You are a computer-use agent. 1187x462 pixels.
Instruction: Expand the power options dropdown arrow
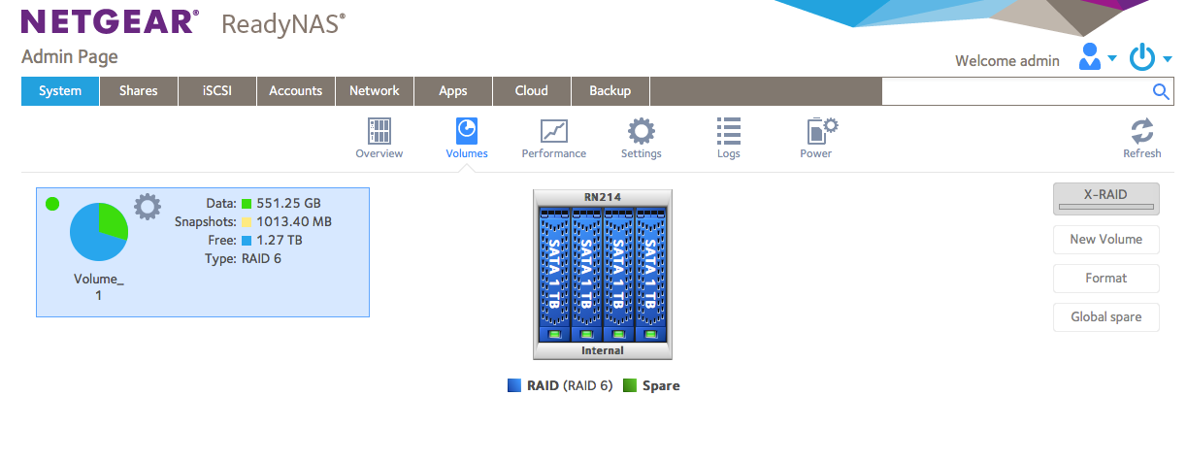click(x=1167, y=59)
